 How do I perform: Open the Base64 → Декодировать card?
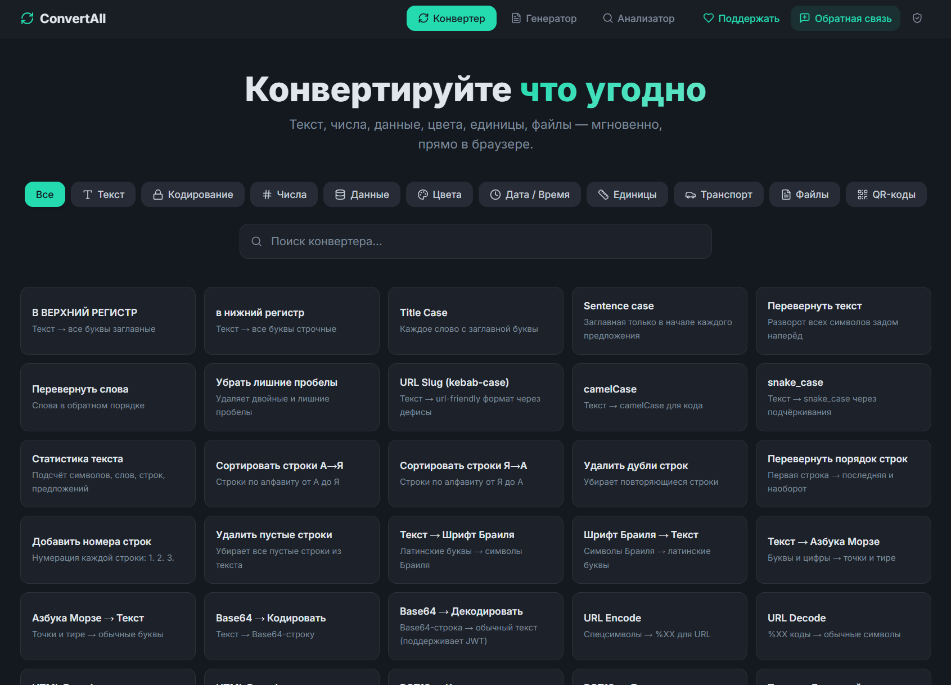tap(476, 626)
